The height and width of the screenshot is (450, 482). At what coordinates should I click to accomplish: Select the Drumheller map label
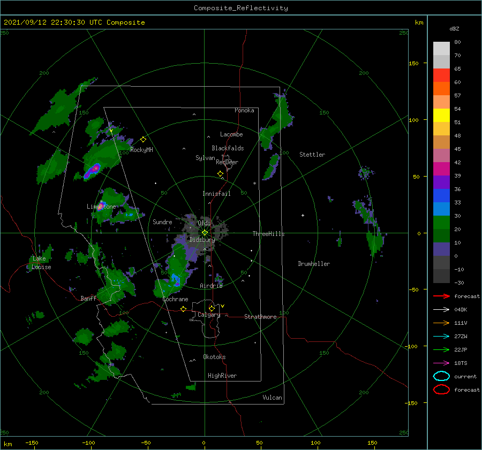[314, 264]
